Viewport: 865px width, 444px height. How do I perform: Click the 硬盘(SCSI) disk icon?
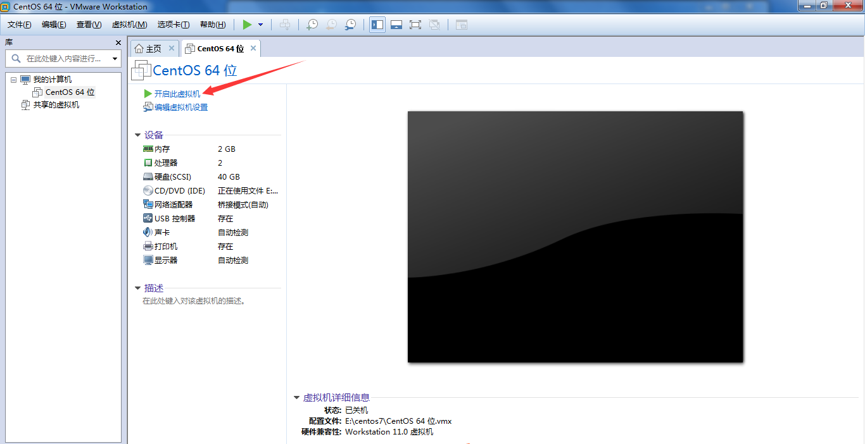(x=148, y=177)
